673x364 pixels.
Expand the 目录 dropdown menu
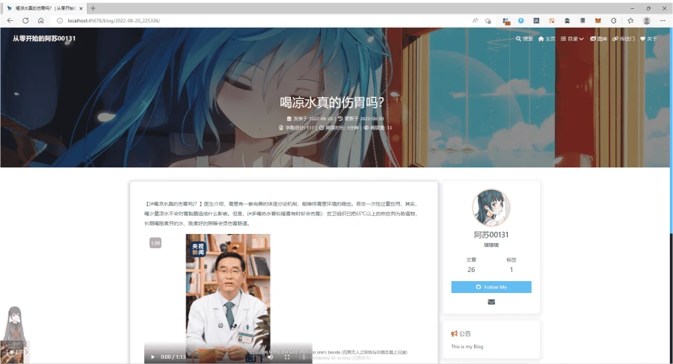(x=572, y=39)
